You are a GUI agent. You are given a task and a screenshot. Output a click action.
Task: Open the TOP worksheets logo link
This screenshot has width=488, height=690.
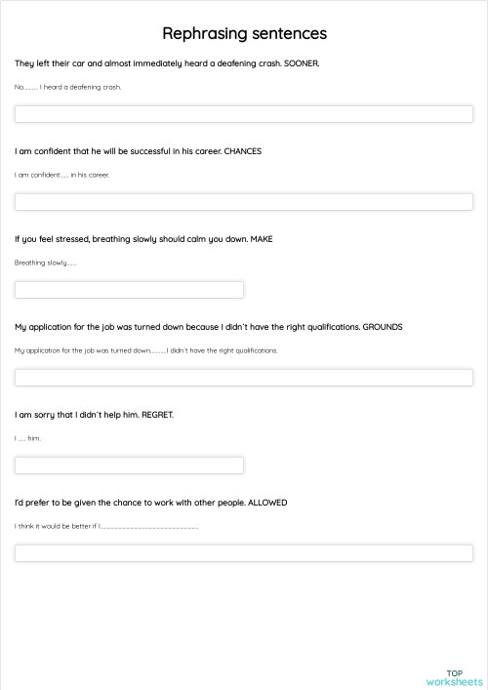tap(455, 677)
